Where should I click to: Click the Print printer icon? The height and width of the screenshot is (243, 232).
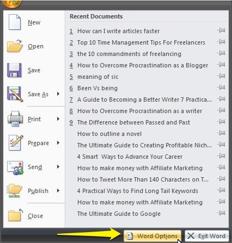pyautogui.click(x=15, y=119)
